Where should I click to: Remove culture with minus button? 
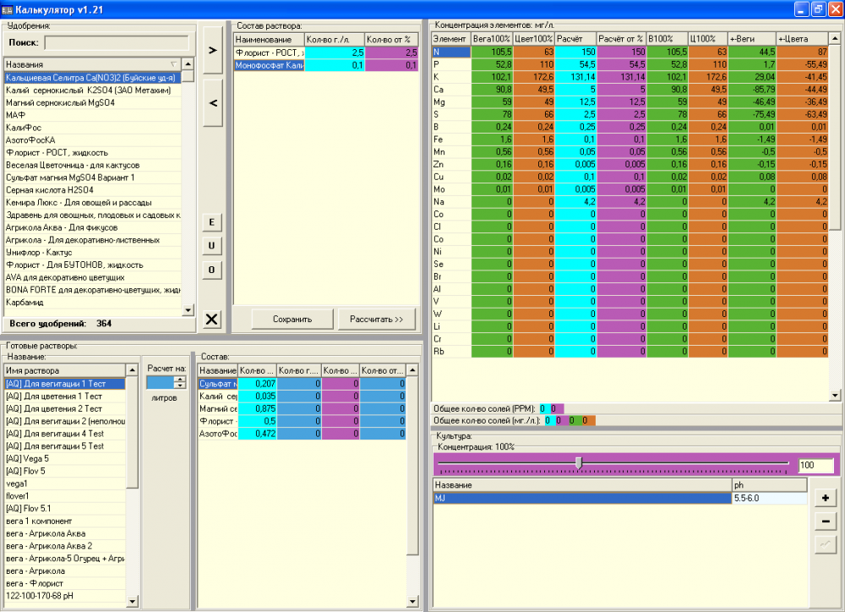pyautogui.click(x=825, y=522)
